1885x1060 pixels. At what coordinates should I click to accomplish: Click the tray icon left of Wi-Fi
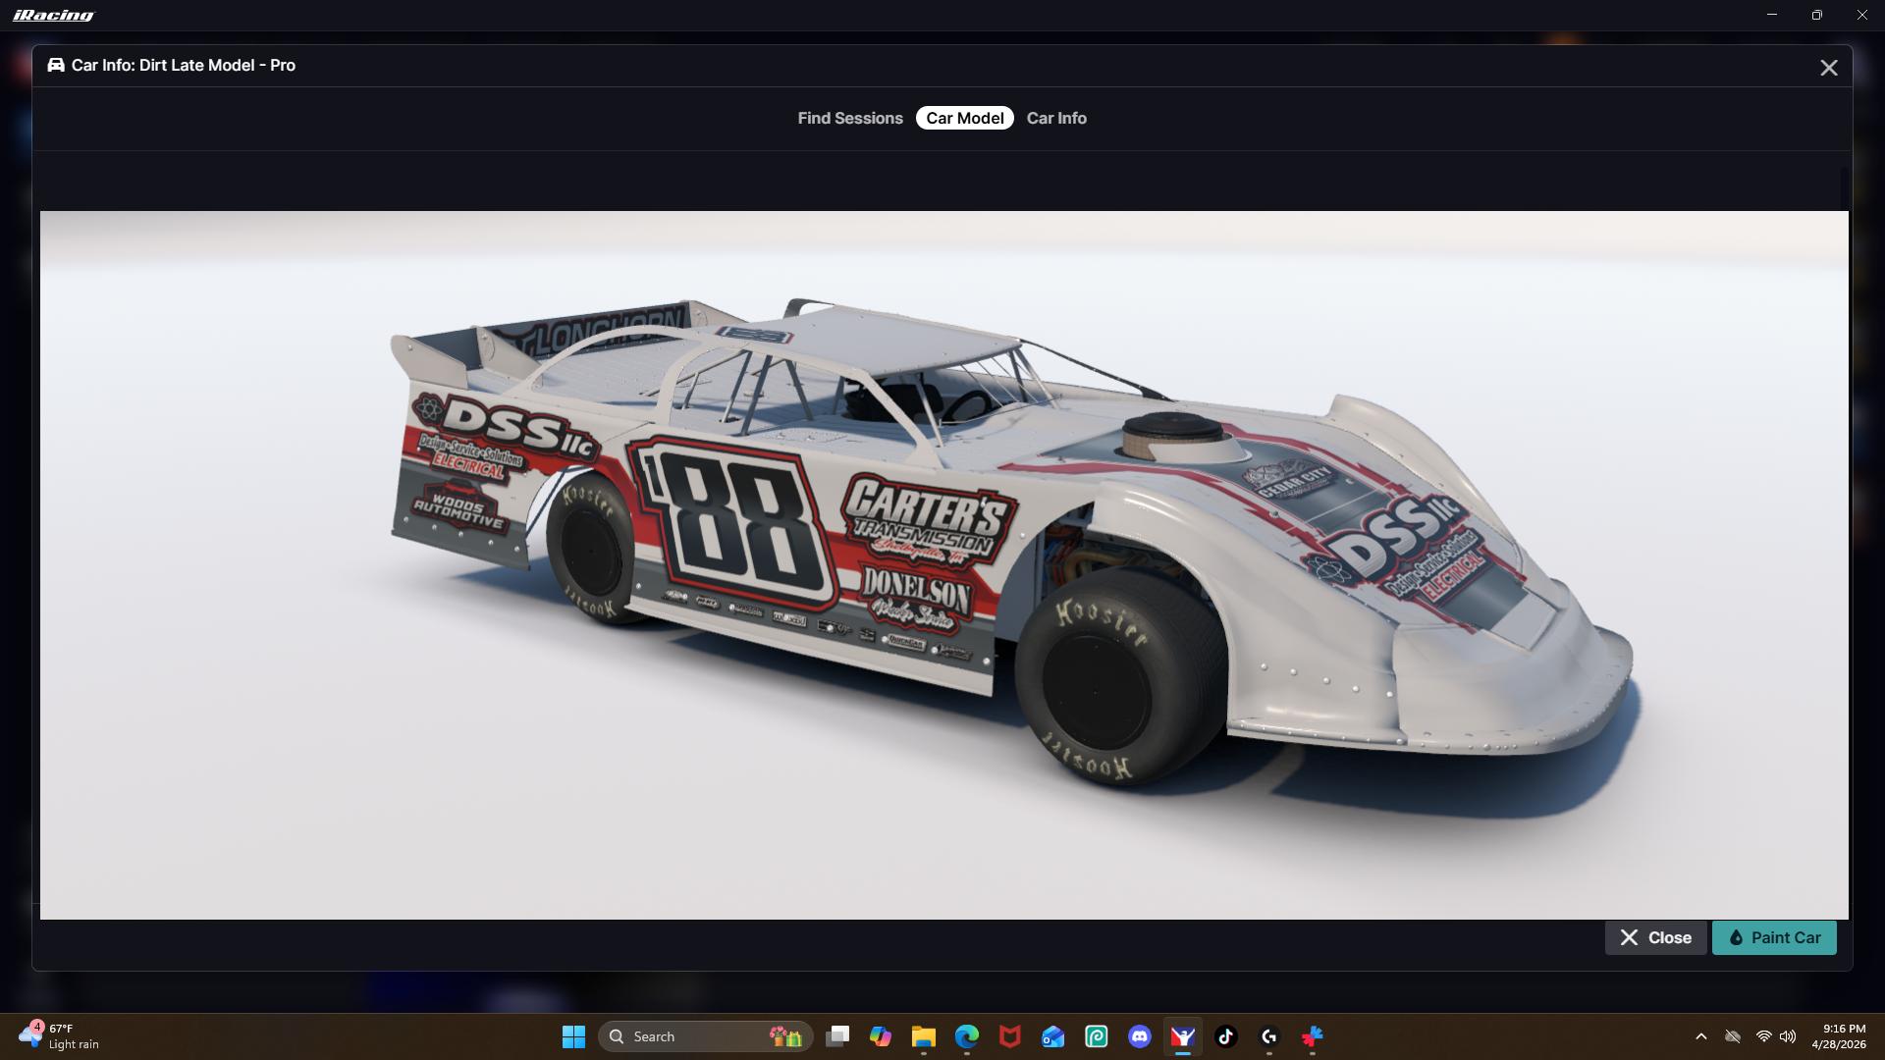click(x=1733, y=1036)
